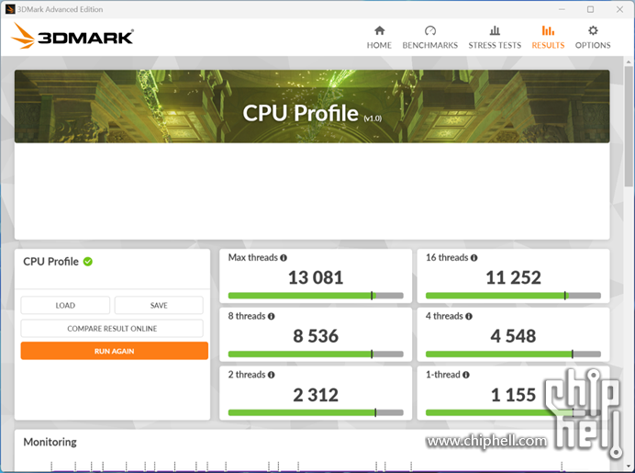Click the Max threads score bar

click(x=316, y=296)
